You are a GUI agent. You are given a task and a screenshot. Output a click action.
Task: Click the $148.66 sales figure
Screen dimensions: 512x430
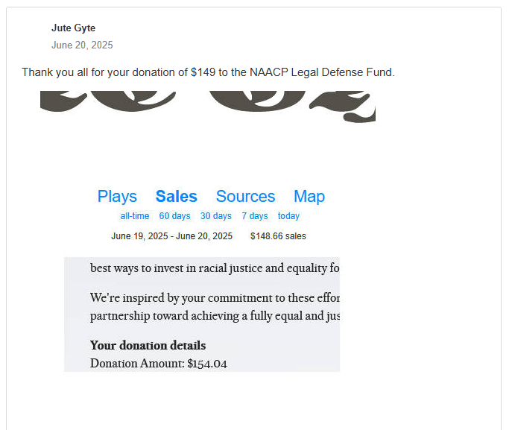[278, 236]
